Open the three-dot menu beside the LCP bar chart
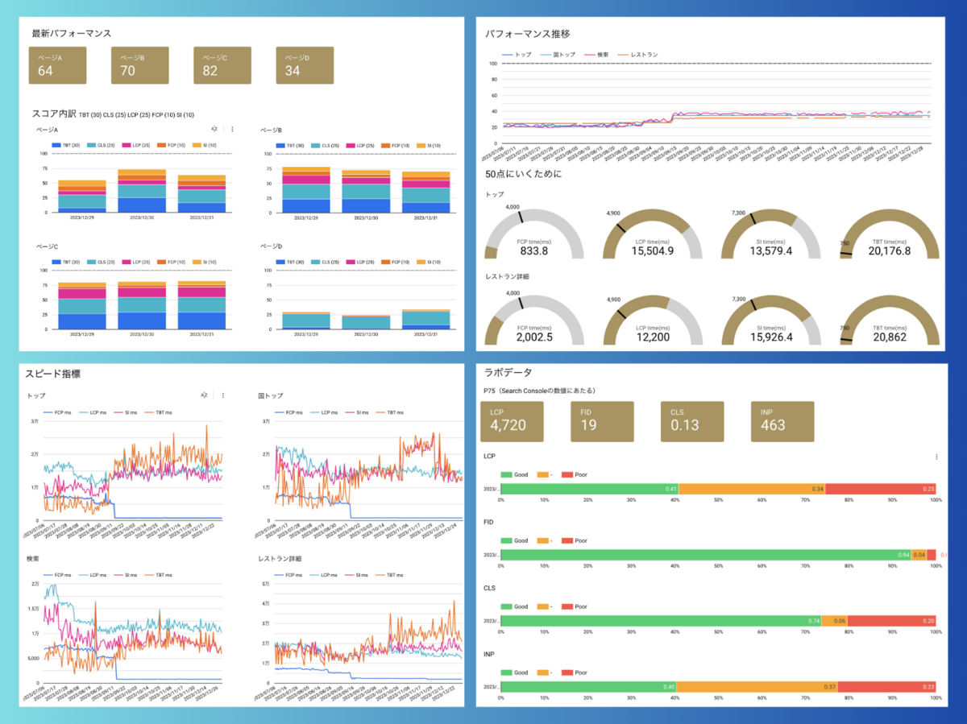This screenshot has height=724, width=967. 936,457
